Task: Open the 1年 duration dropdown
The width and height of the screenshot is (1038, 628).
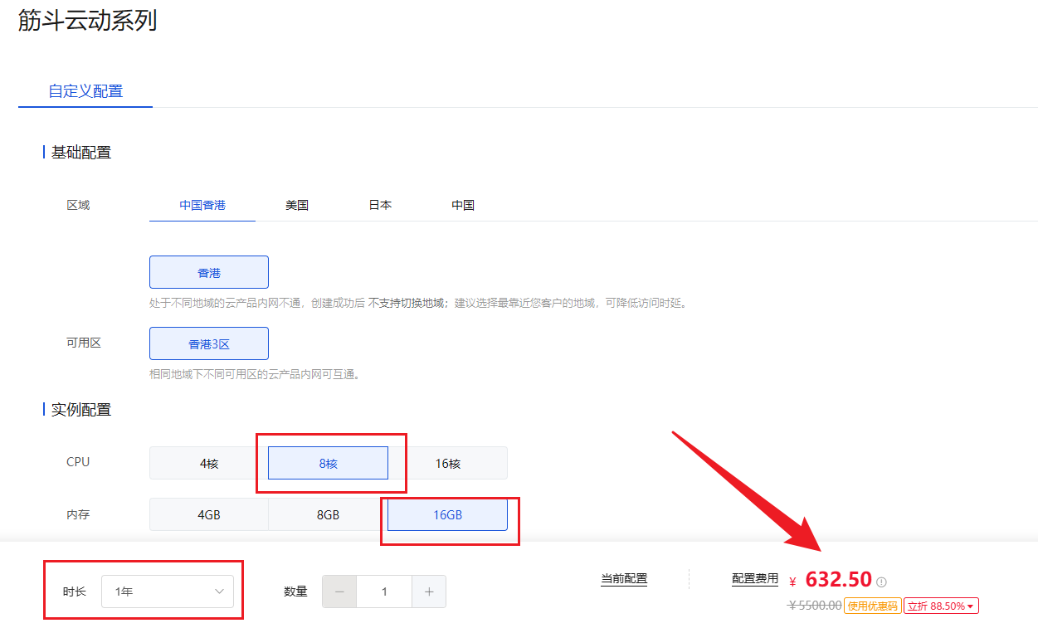Action: click(168, 591)
